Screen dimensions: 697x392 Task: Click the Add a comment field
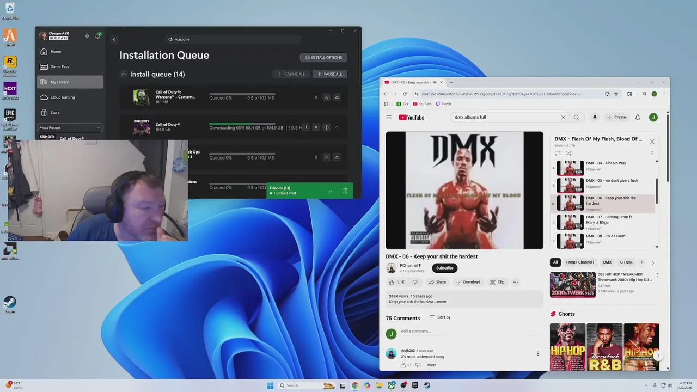coord(470,331)
